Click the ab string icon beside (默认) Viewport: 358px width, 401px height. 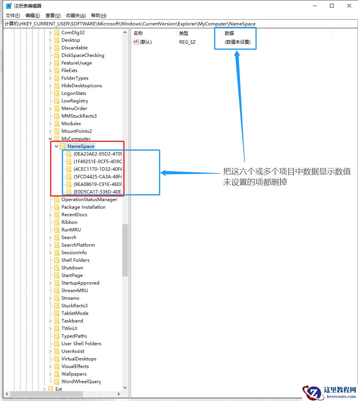136,42
